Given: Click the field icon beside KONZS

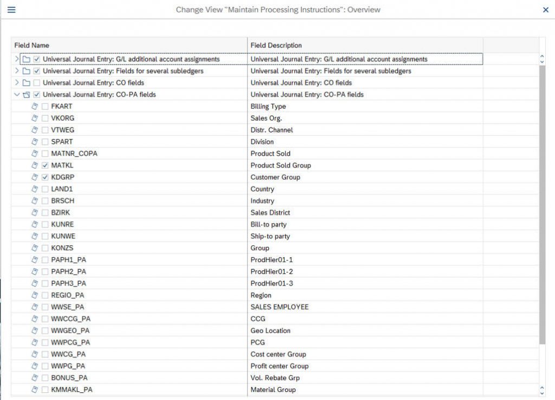Looking at the screenshot, I should tap(35, 248).
